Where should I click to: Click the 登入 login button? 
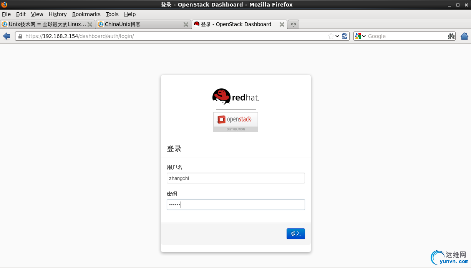click(x=296, y=234)
